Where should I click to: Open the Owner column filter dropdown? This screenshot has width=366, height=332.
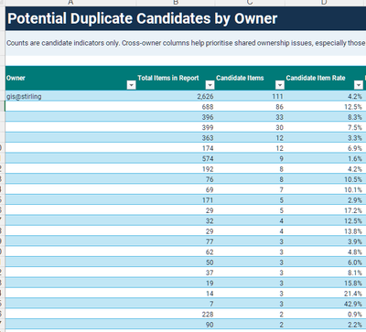click(x=131, y=85)
